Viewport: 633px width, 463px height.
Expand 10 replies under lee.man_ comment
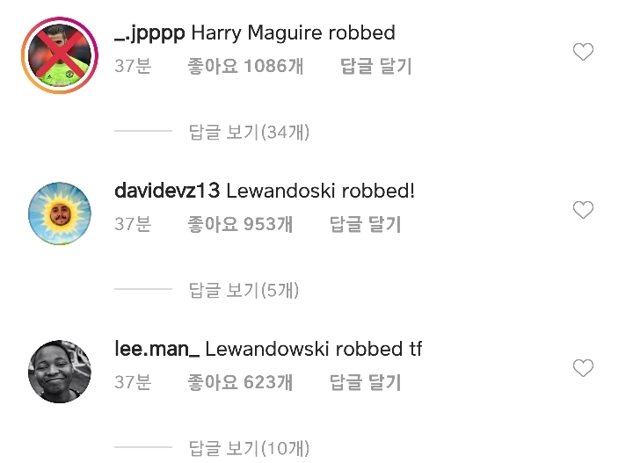point(249,448)
